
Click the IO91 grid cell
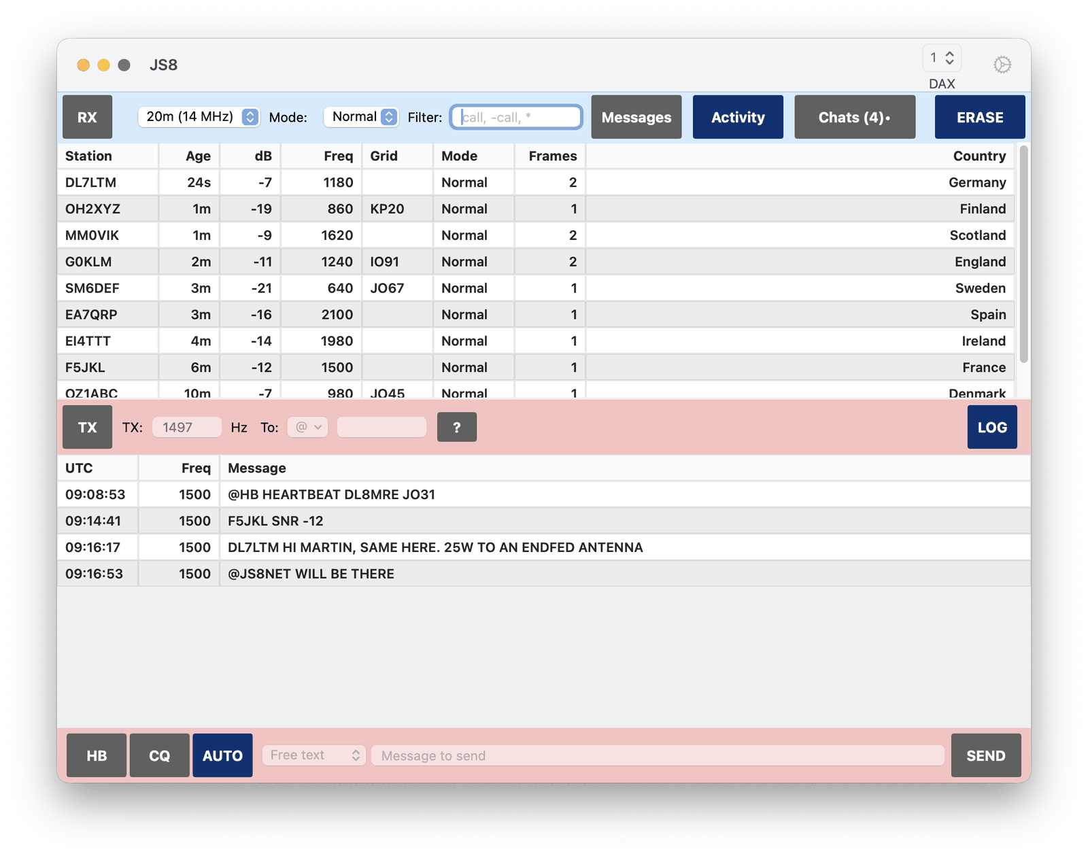398,262
